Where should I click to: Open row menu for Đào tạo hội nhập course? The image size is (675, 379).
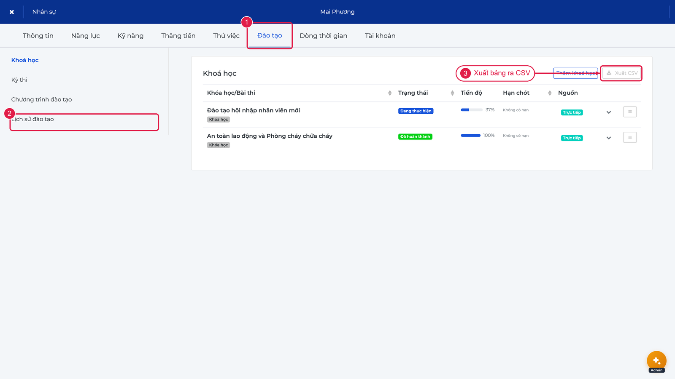click(x=630, y=112)
